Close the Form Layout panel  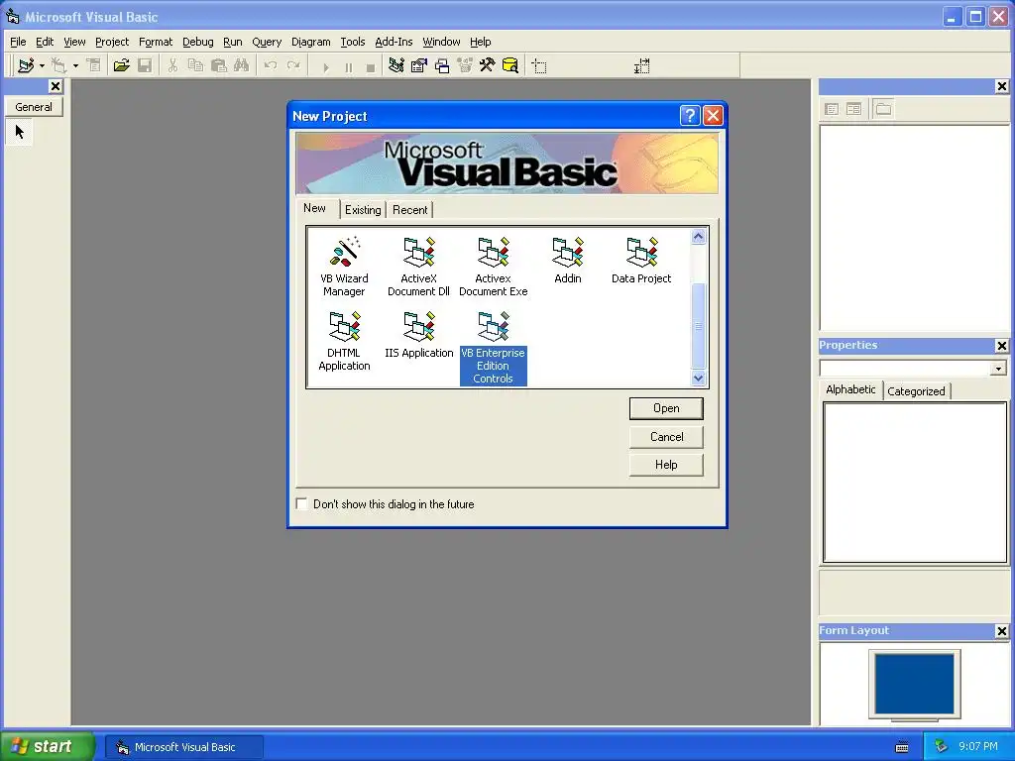1001,631
